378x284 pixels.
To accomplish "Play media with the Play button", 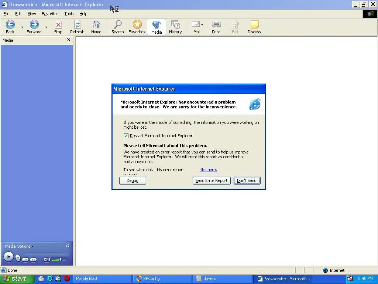I will [x=8, y=257].
